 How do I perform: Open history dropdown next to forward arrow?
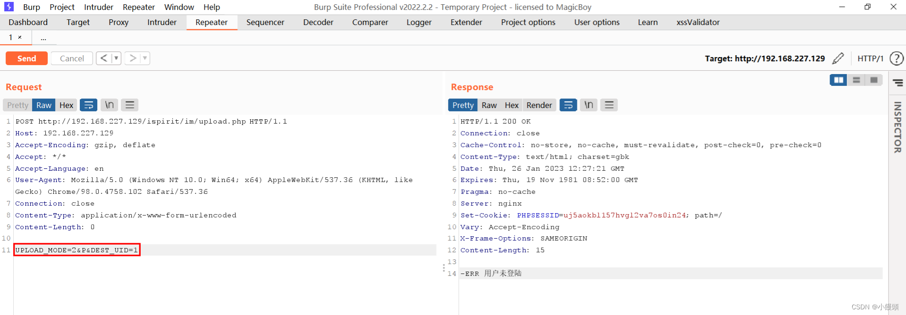(145, 58)
